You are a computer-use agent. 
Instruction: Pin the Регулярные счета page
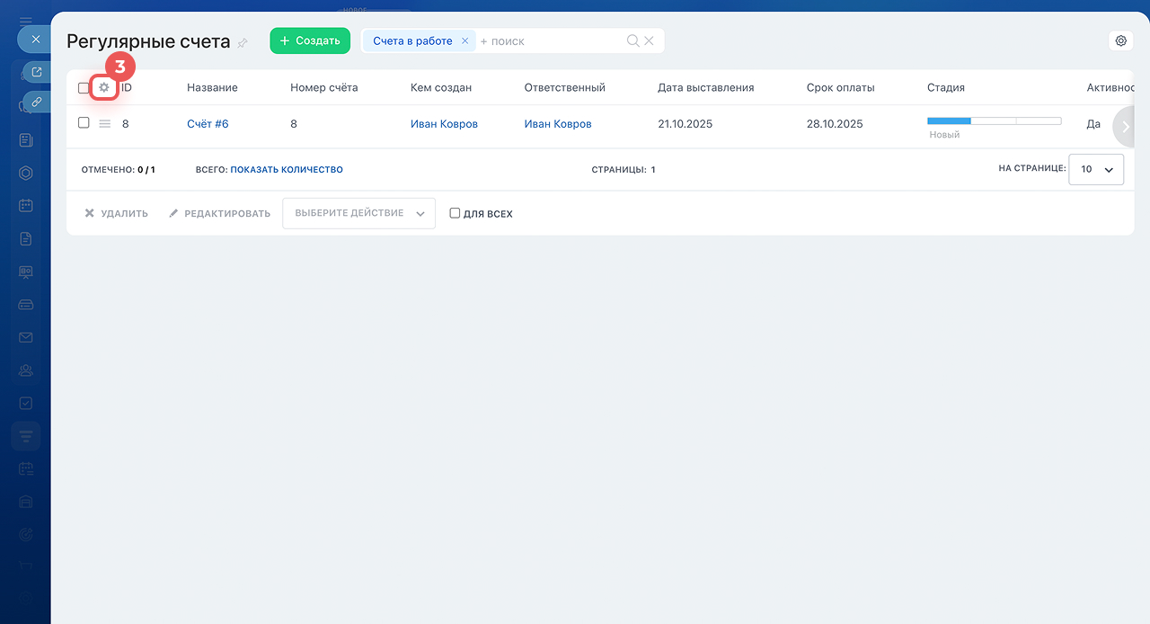(243, 43)
